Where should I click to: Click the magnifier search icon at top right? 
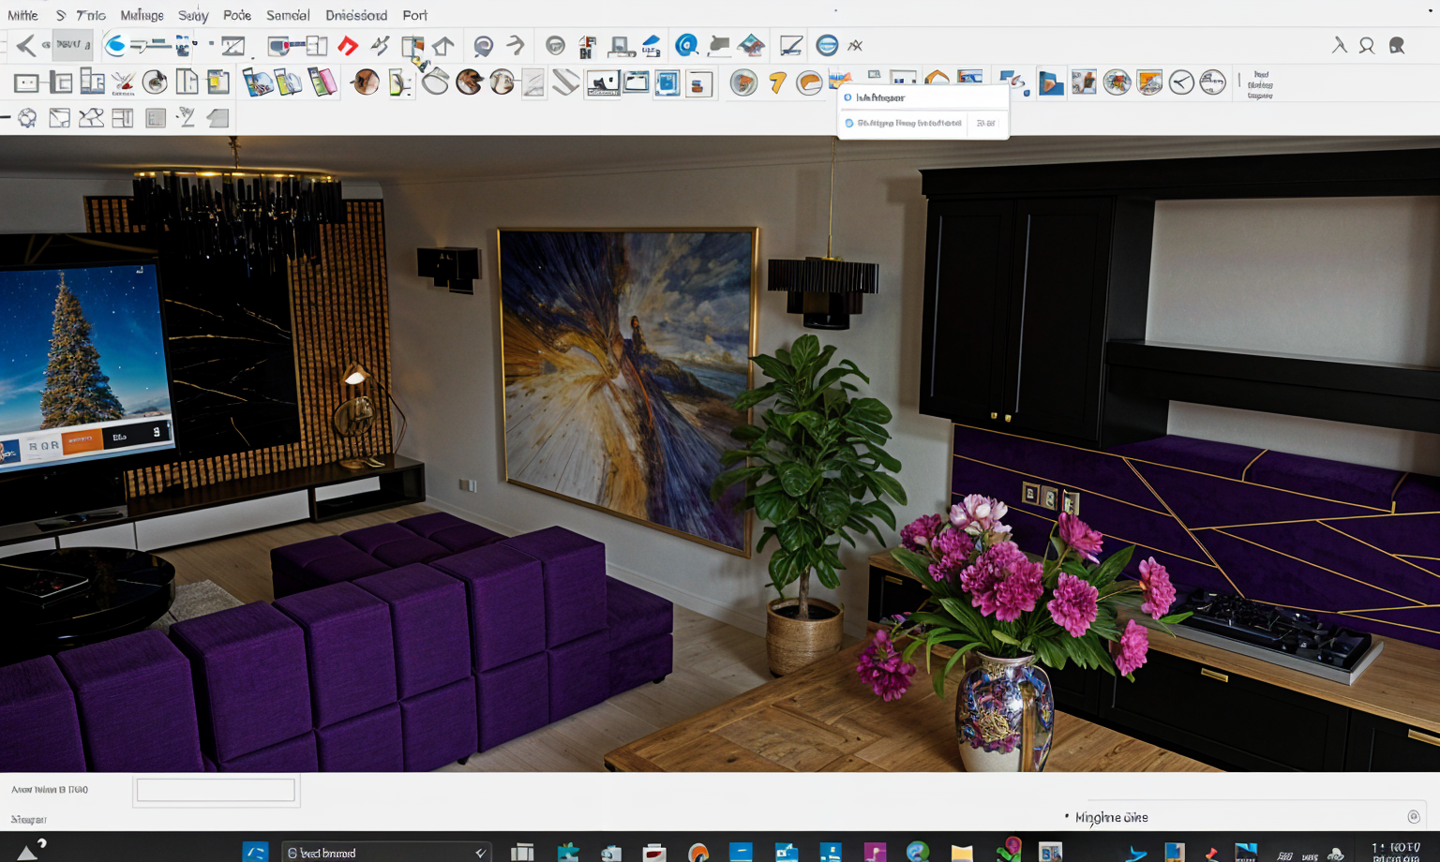(x=1367, y=46)
